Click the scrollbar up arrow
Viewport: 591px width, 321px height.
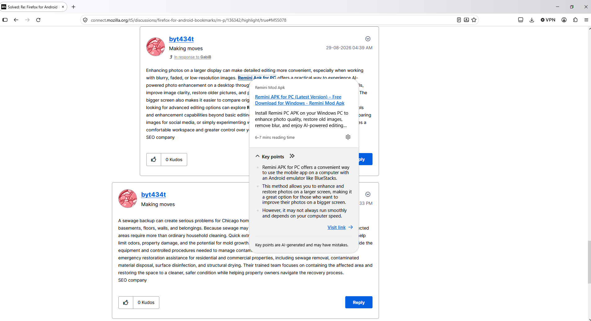[589, 29]
